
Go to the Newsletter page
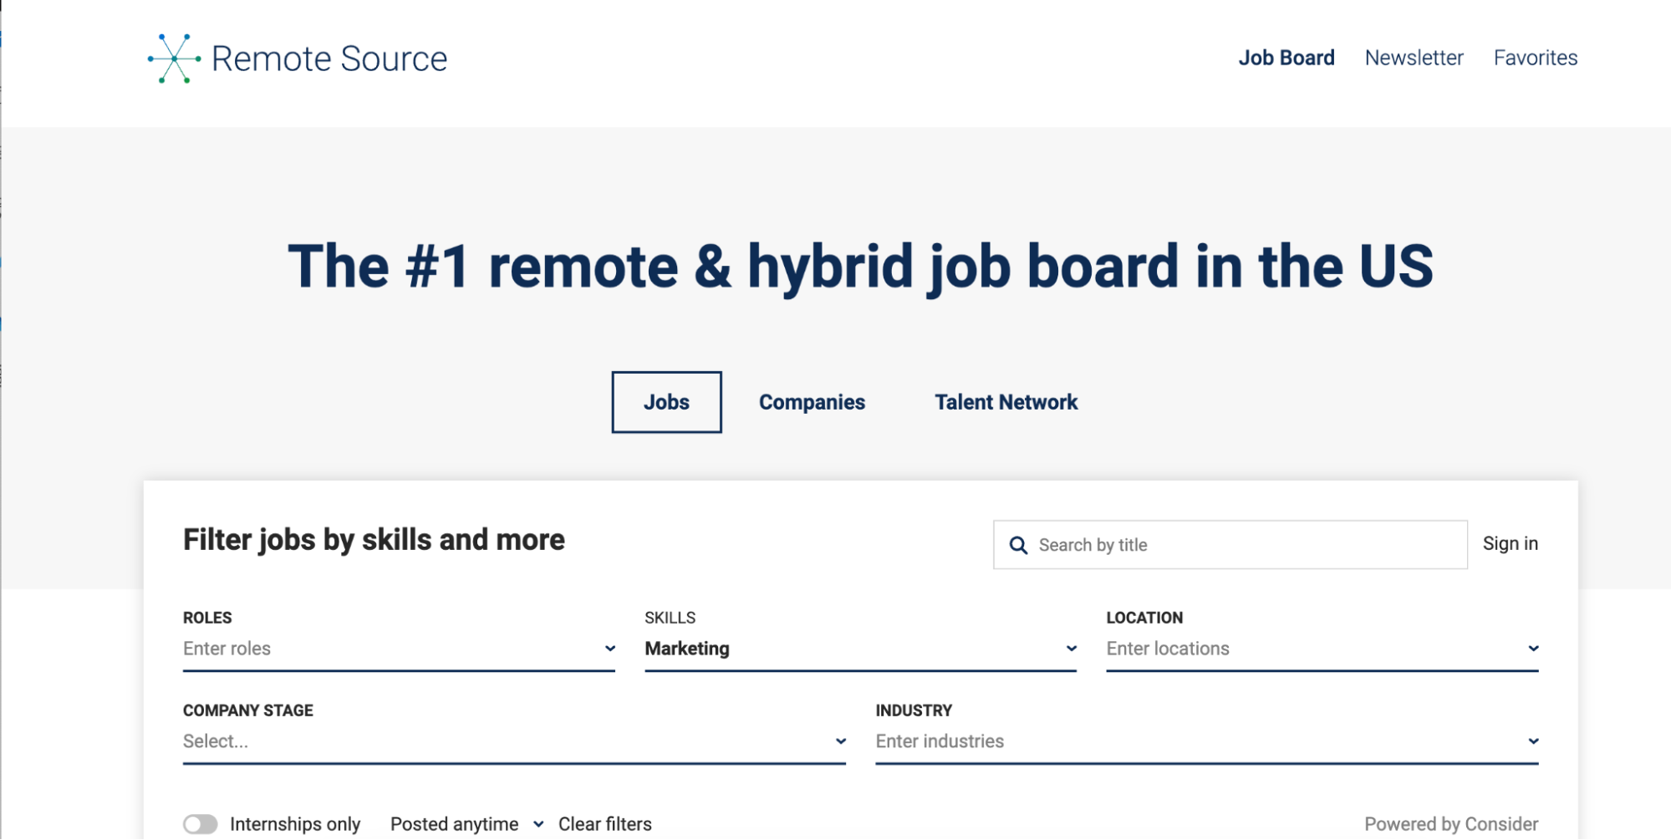coord(1414,58)
